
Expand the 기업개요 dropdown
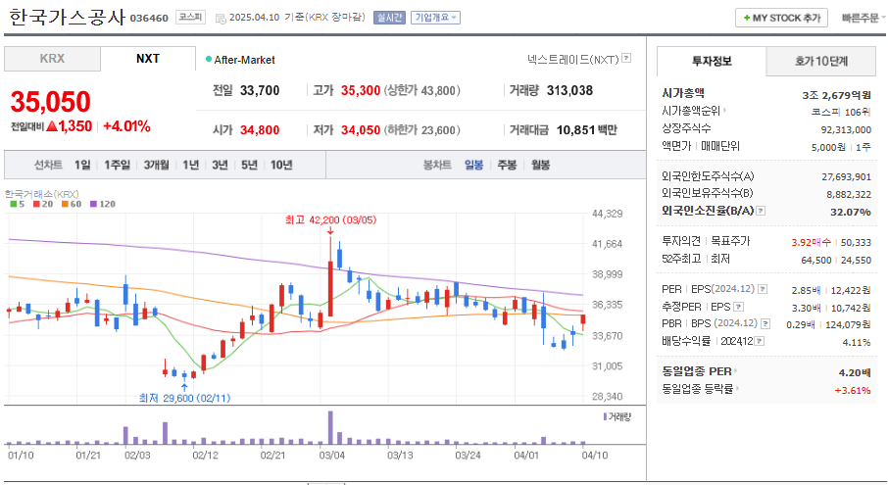coord(435,18)
